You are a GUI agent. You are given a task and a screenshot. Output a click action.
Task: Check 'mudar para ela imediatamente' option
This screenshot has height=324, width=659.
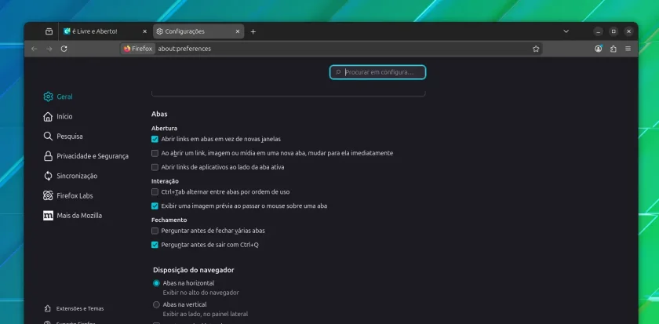(155, 154)
